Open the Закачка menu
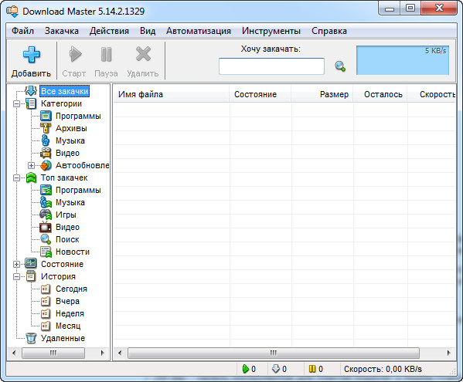This screenshot has width=463, height=382. click(x=62, y=31)
